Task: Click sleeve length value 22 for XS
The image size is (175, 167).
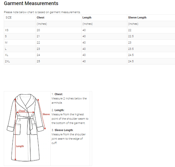Action: [130, 30]
